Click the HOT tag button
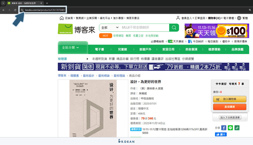Viewport: 253px width, 145px height. click(106, 36)
